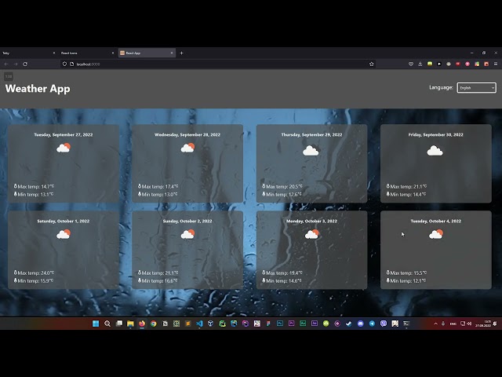Open Steam from the taskbar
The image size is (502, 377).
pos(349,324)
